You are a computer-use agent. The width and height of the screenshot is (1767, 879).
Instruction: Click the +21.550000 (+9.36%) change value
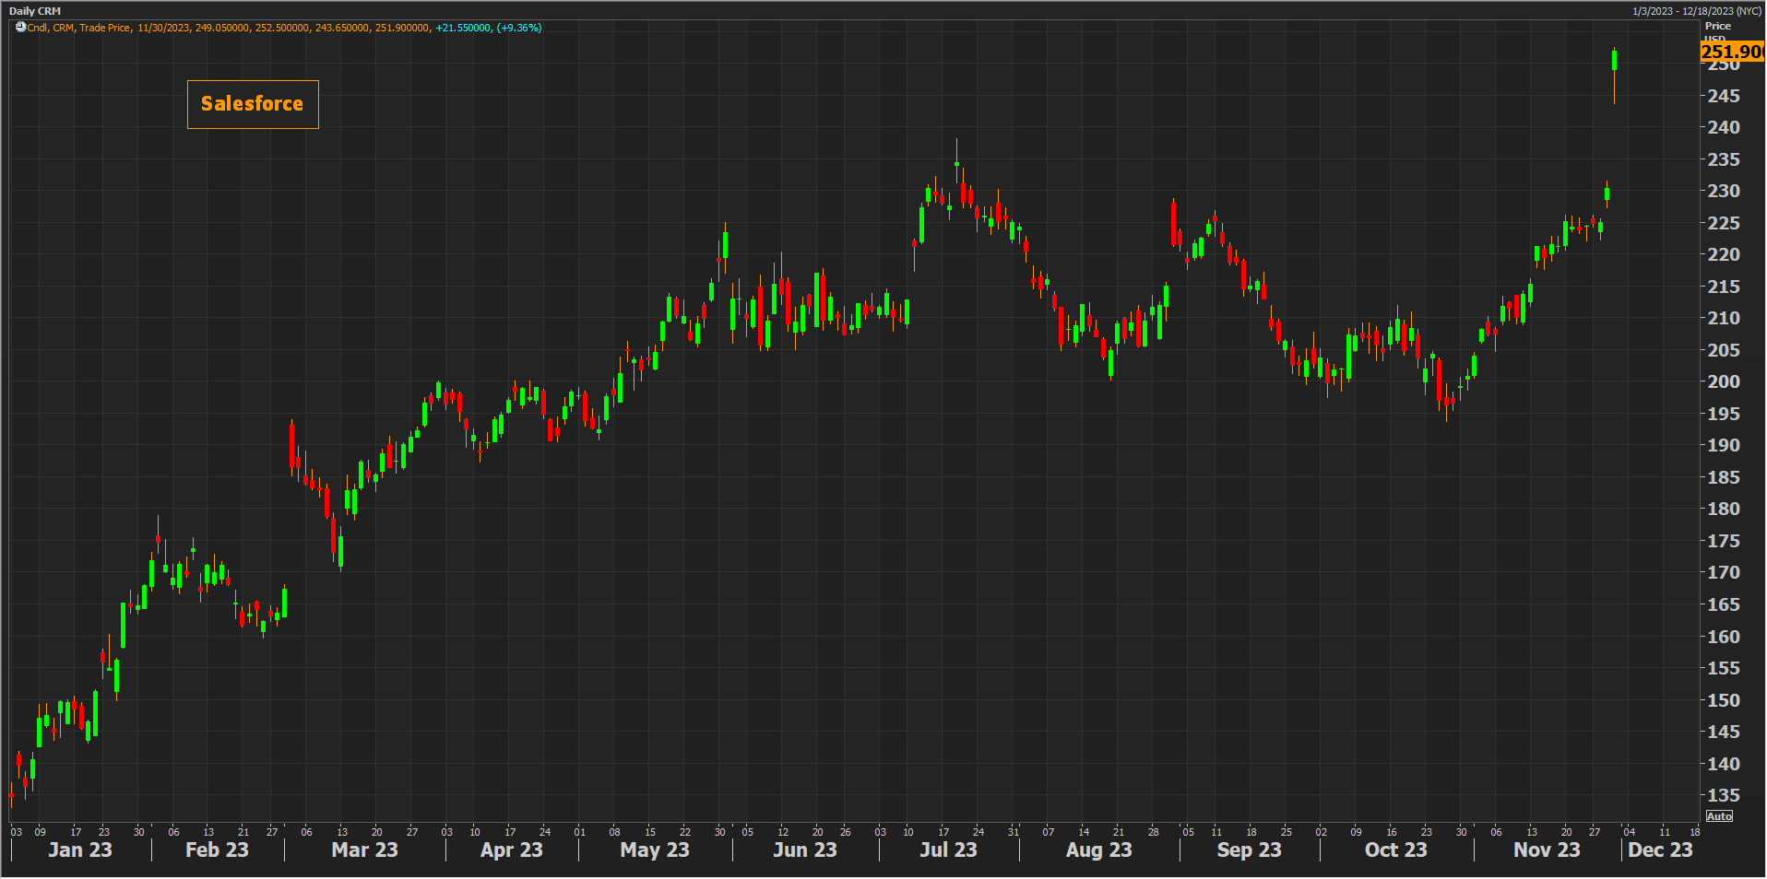tap(488, 28)
